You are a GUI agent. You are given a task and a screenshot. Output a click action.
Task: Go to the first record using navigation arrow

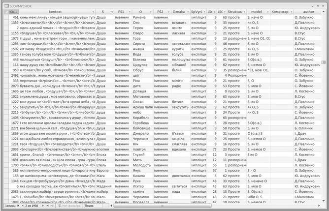pyautogui.click(x=18, y=206)
